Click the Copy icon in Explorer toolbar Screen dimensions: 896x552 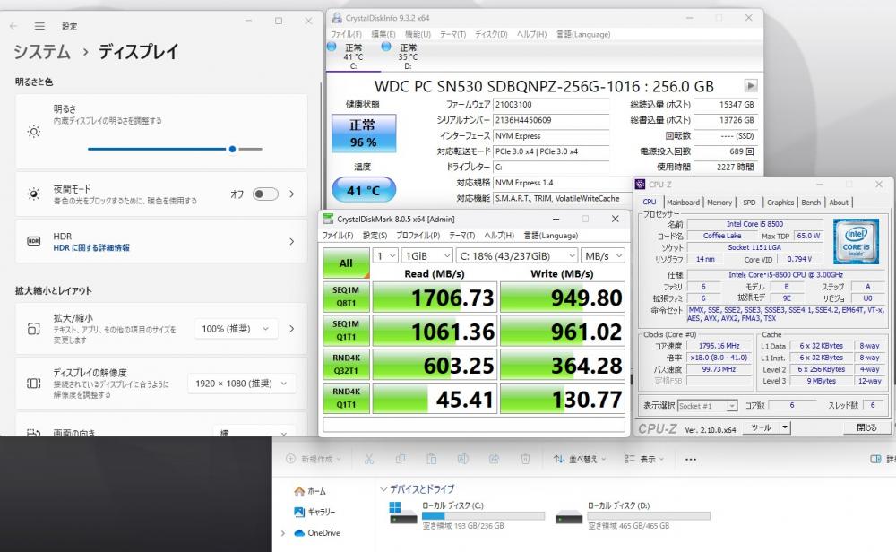coord(400,459)
